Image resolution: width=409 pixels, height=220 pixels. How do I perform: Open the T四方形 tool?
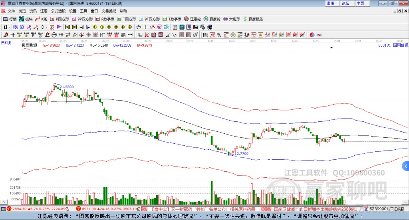(x=127, y=19)
